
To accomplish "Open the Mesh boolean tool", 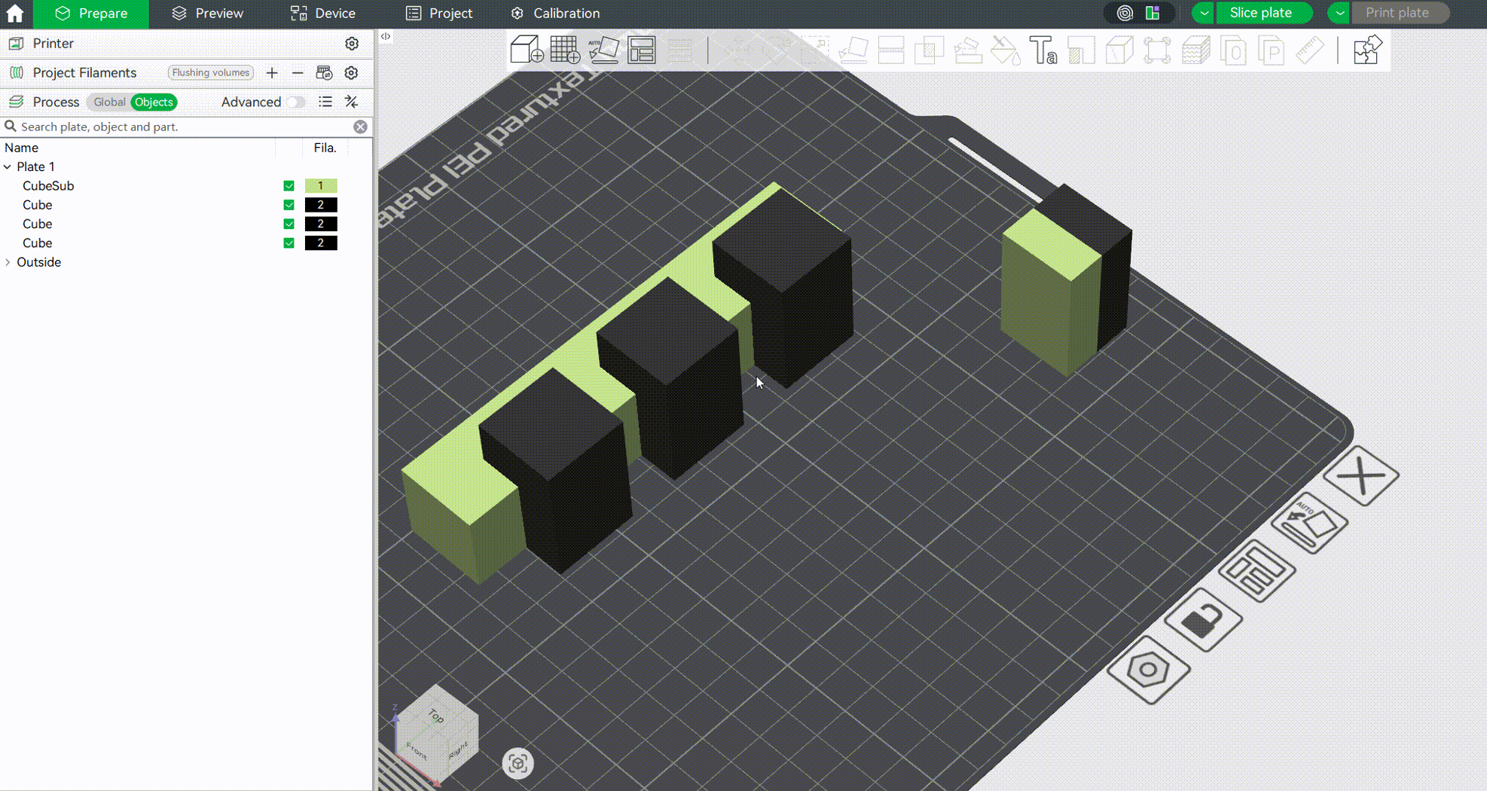I will [930, 50].
